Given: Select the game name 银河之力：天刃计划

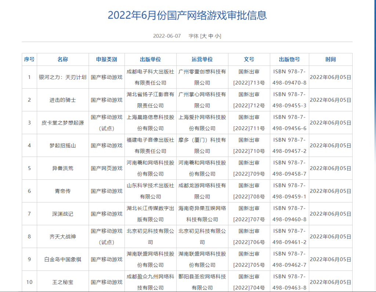Looking at the screenshot, I should (x=63, y=77).
